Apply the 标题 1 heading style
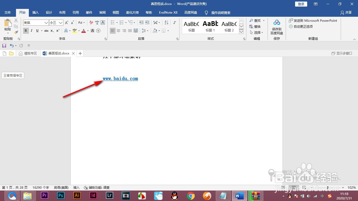The width and height of the screenshot is (358, 201). pyautogui.click(x=210, y=26)
